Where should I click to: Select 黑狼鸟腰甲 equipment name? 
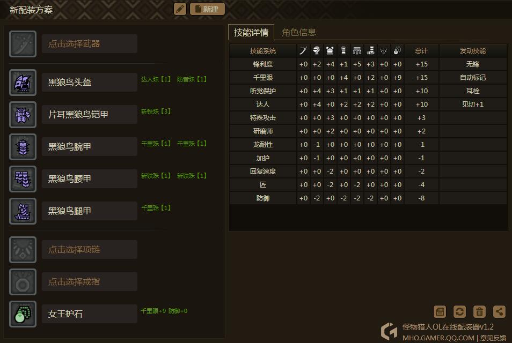(90, 178)
